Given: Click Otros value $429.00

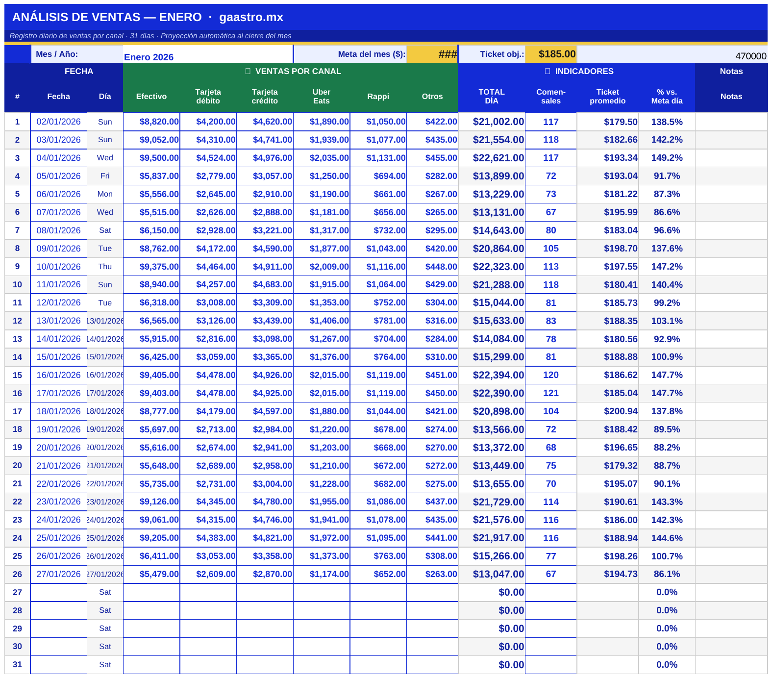Looking at the screenshot, I should click(x=432, y=284).
